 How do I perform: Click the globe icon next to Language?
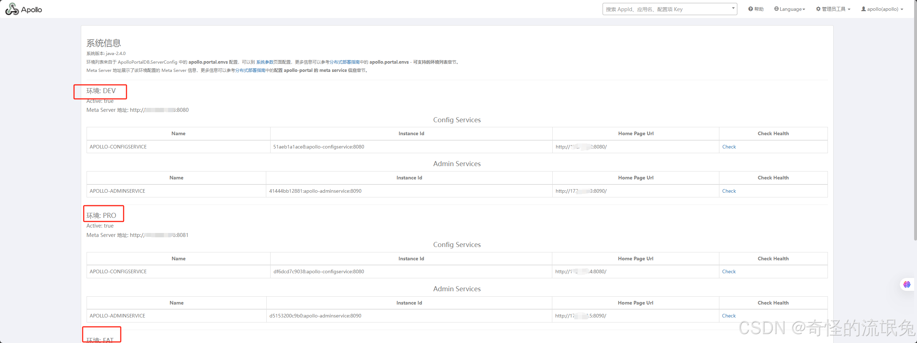click(776, 9)
